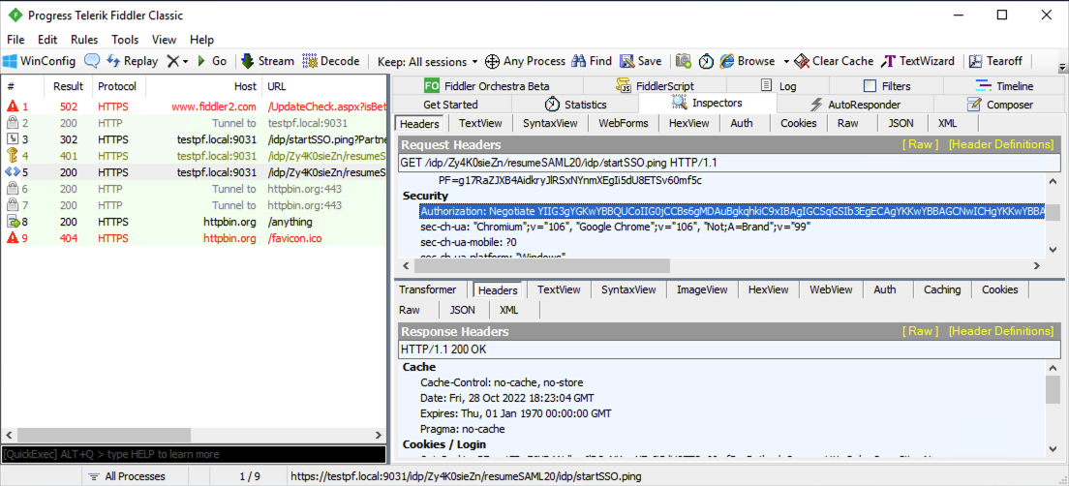Open request TextView inspector tab
Screen dimensions: 1069x486
click(480, 123)
